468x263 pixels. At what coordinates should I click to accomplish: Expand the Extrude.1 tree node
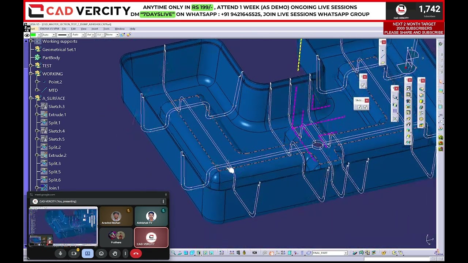point(37,115)
